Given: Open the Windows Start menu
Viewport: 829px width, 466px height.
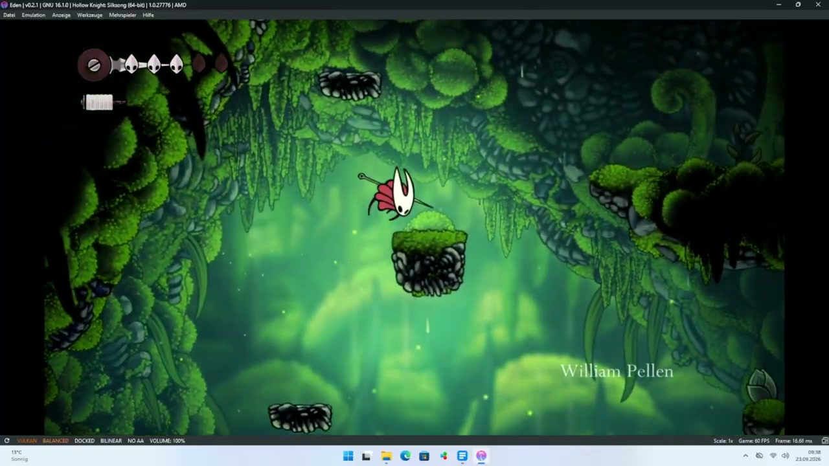Looking at the screenshot, I should [x=348, y=456].
